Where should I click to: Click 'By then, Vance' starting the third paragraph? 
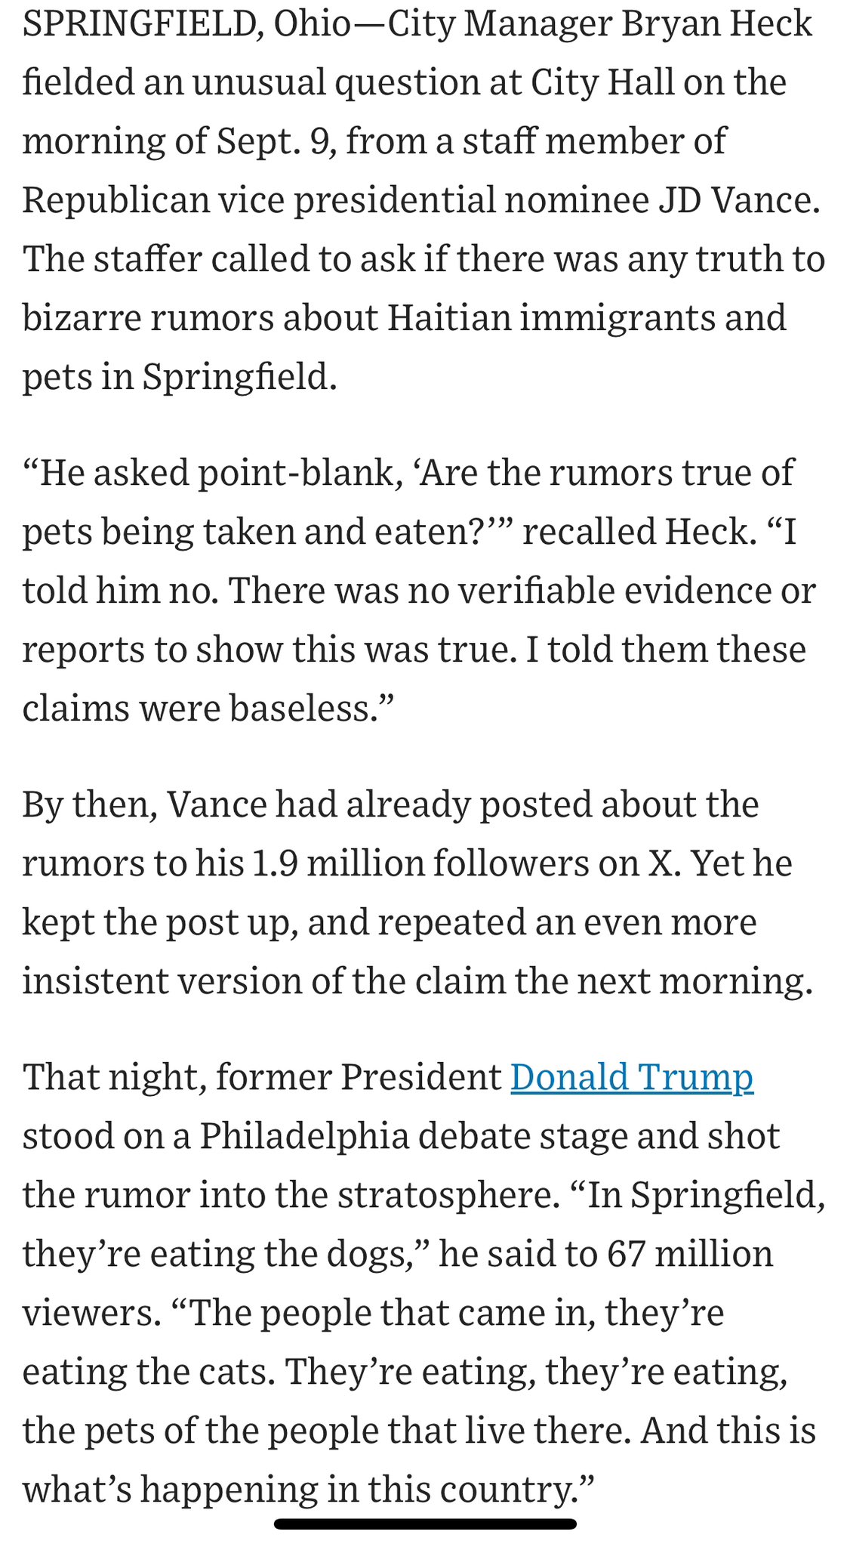(x=143, y=804)
